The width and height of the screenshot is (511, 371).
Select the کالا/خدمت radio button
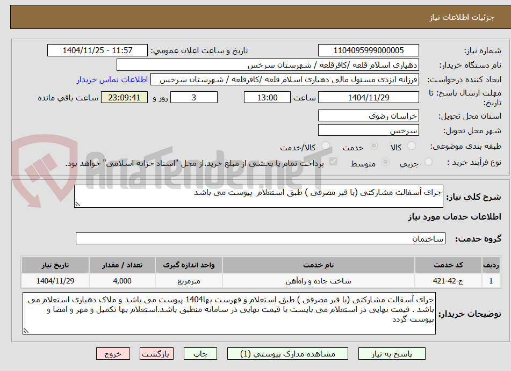(325, 146)
